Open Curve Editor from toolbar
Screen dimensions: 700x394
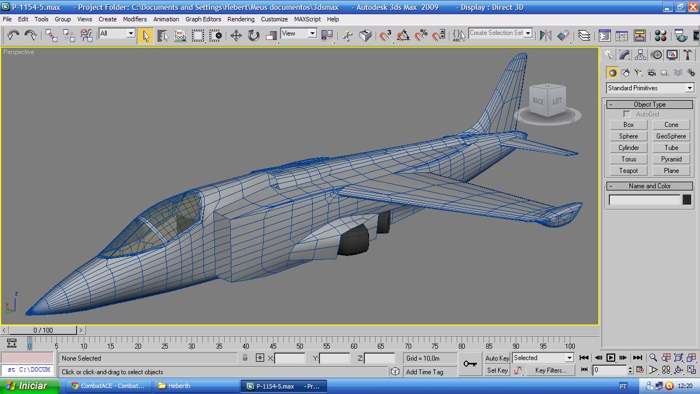[604, 36]
